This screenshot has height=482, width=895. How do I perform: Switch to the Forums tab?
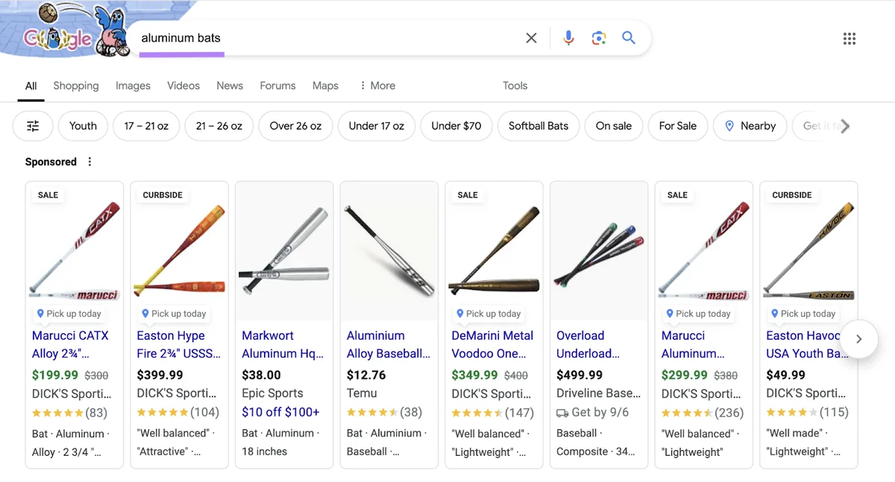[277, 86]
